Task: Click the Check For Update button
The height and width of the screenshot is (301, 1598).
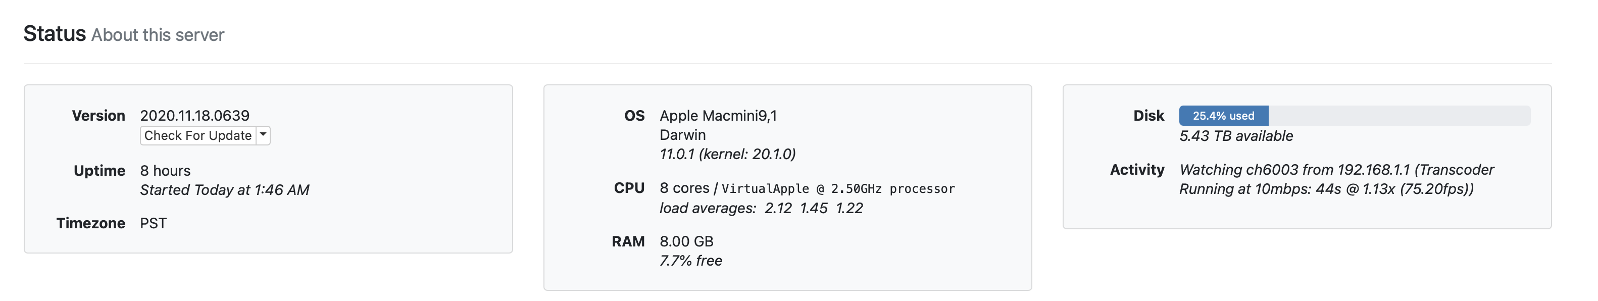Action: [197, 135]
